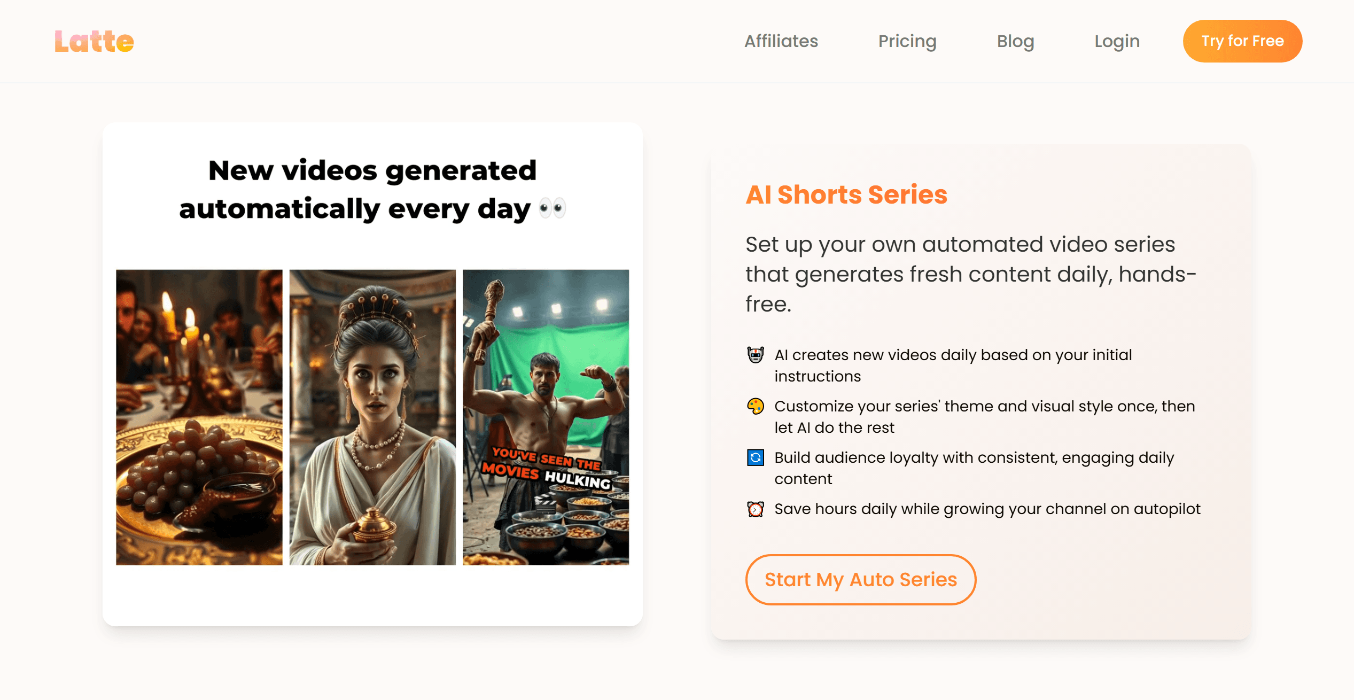Click the Save hours daily feature text

tap(987, 509)
